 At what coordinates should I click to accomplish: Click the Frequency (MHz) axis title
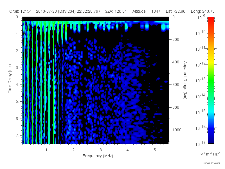pos(98,156)
